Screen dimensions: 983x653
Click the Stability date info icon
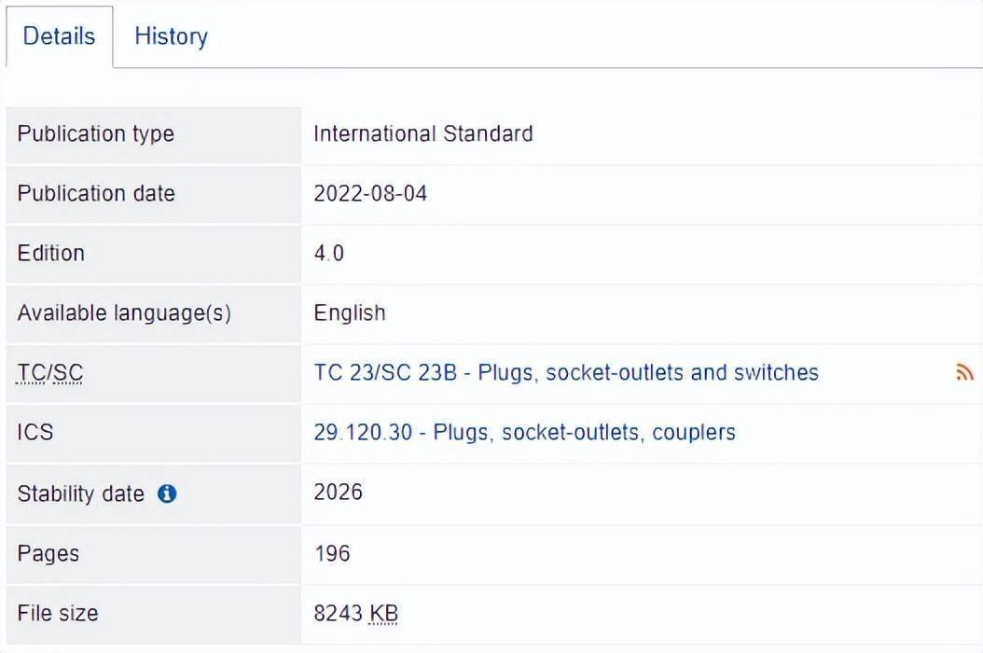[167, 493]
